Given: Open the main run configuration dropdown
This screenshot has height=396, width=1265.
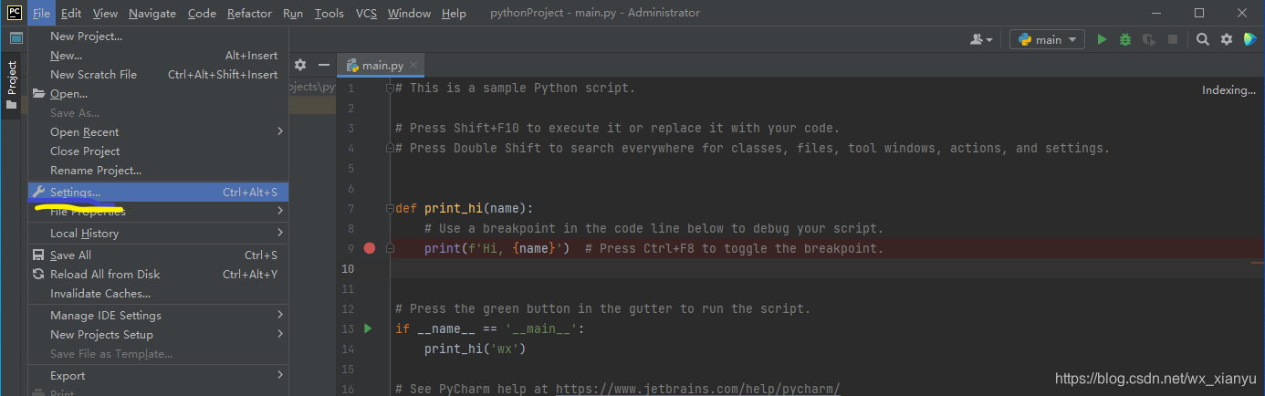Looking at the screenshot, I should click(x=1047, y=39).
